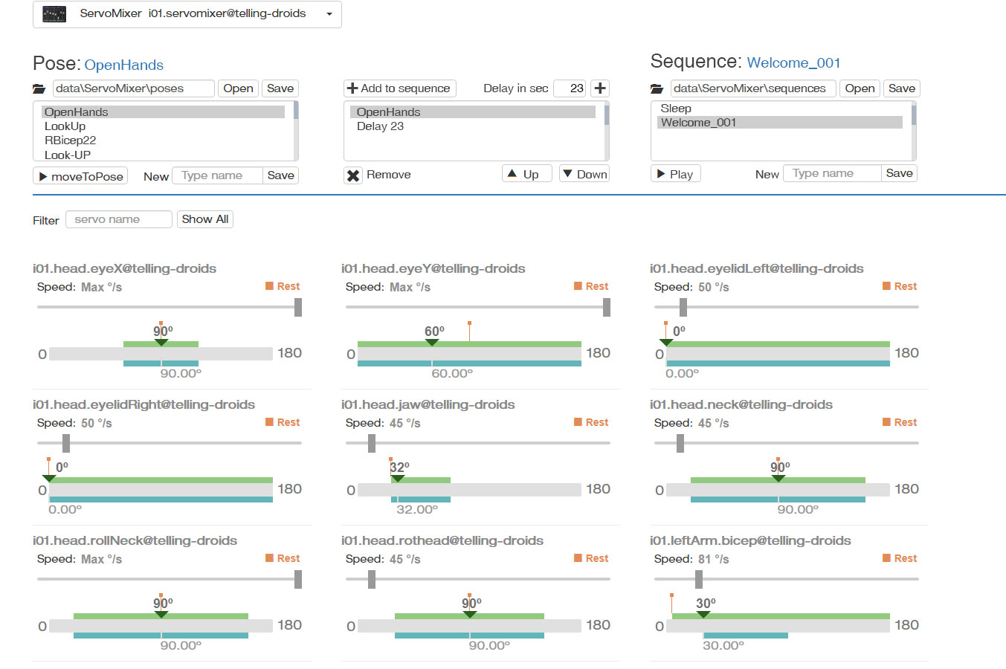Click the sequences folder icon
Screen dimensions: 1006x669
coord(657,88)
